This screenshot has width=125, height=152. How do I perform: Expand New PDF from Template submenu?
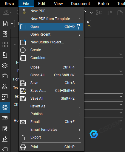51,19
